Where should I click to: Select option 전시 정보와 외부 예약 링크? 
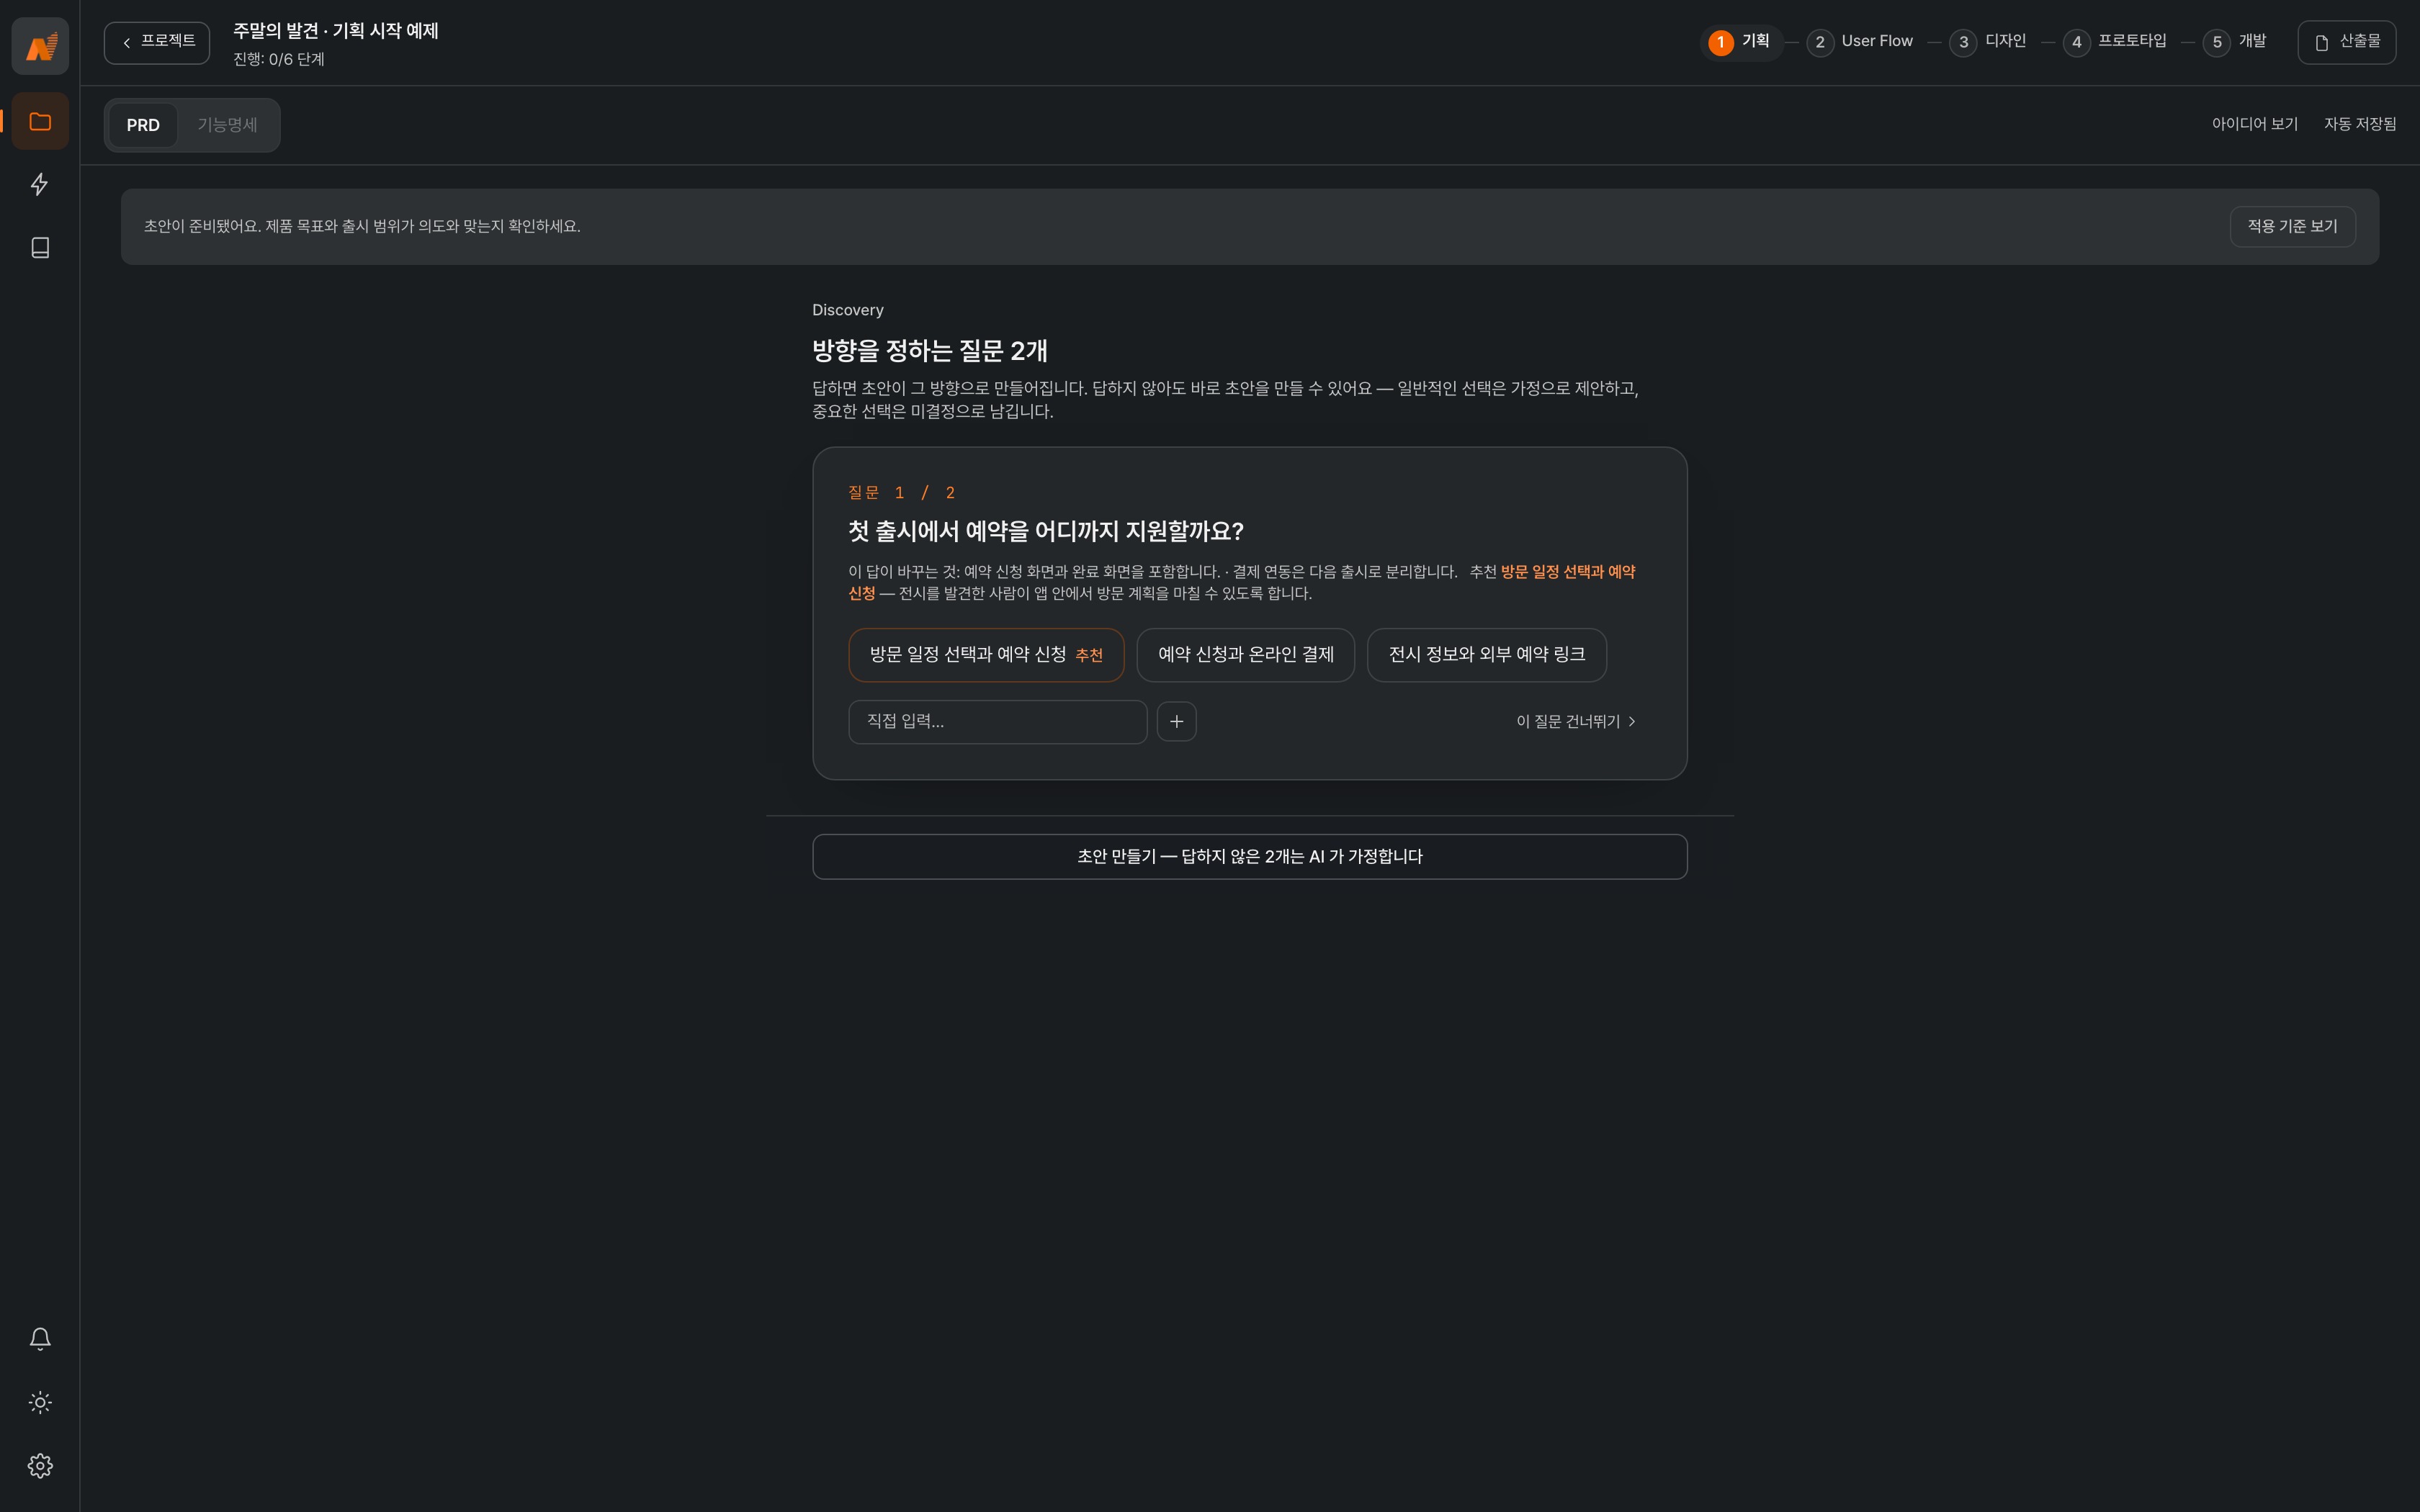tap(1486, 655)
